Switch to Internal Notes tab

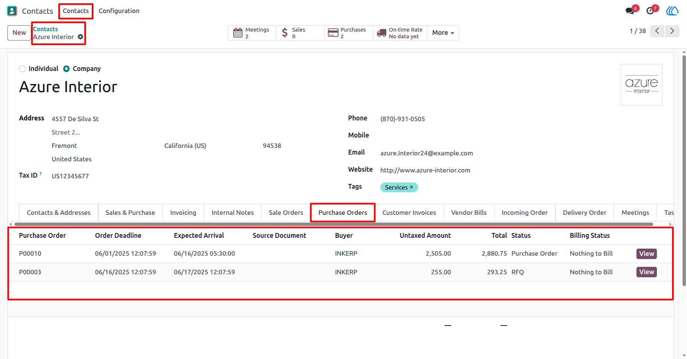pyautogui.click(x=233, y=213)
